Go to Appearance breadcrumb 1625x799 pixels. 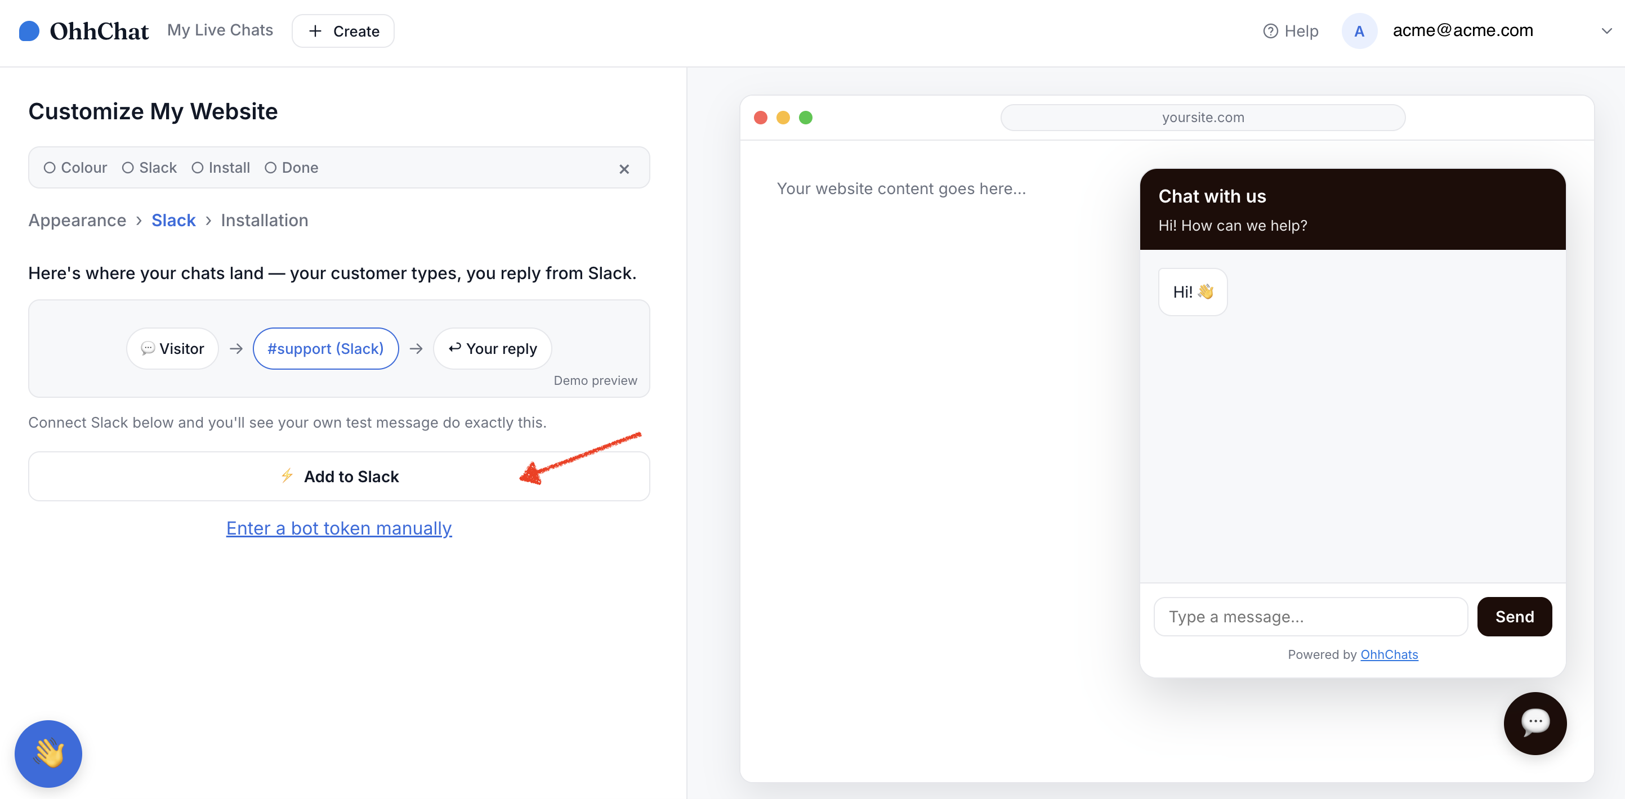point(77,220)
